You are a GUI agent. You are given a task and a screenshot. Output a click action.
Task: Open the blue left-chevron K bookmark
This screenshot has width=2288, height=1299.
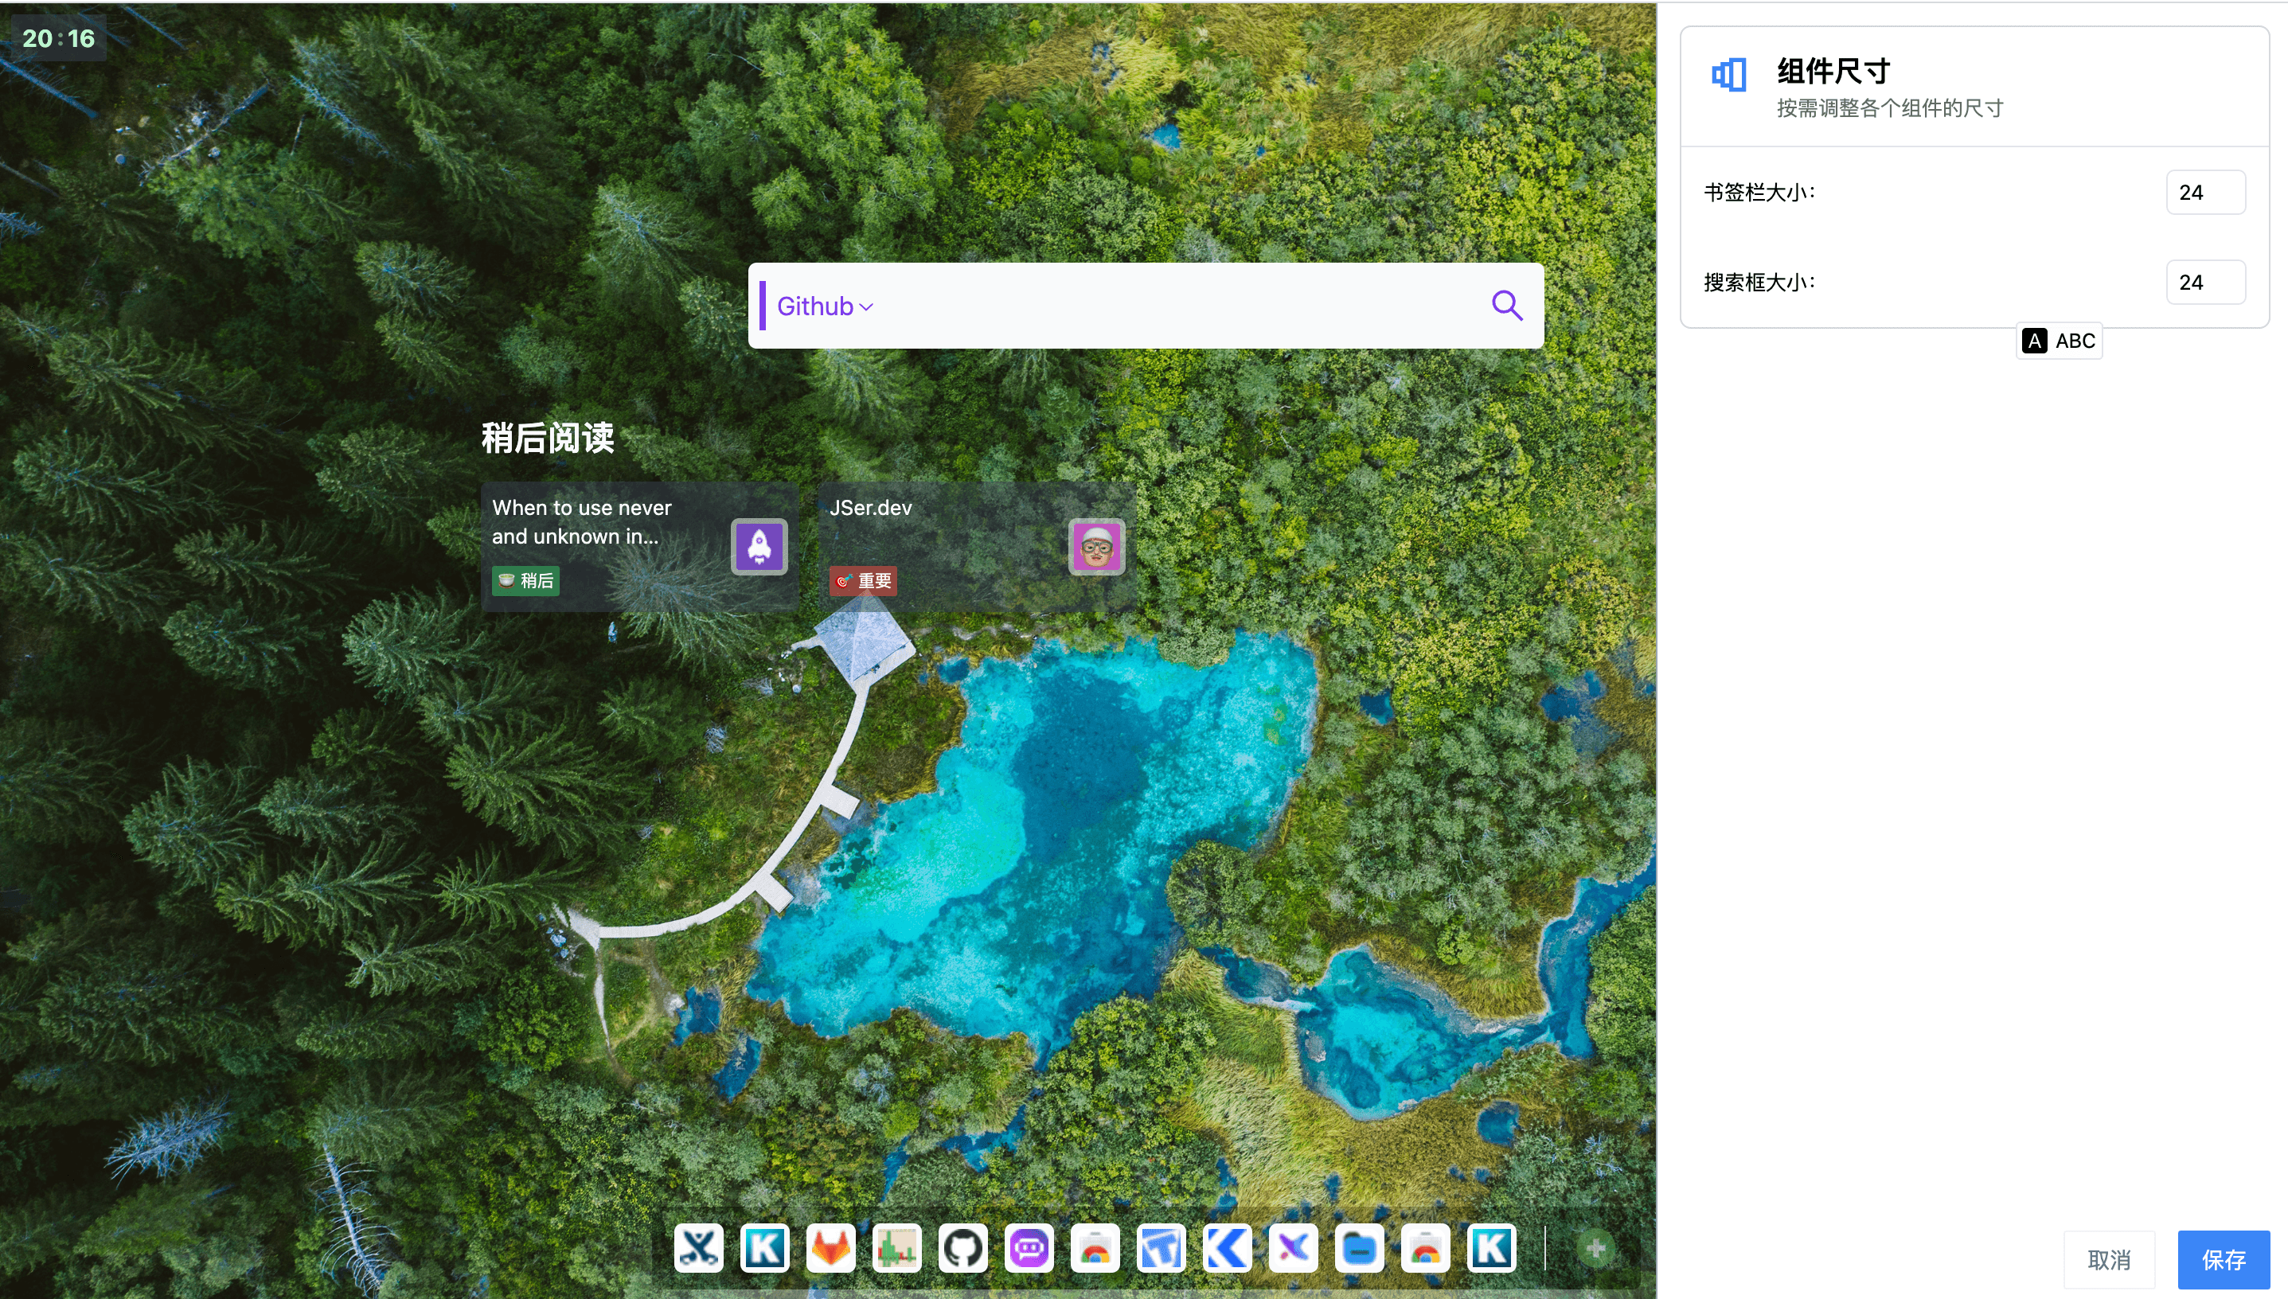pyautogui.click(x=1227, y=1248)
